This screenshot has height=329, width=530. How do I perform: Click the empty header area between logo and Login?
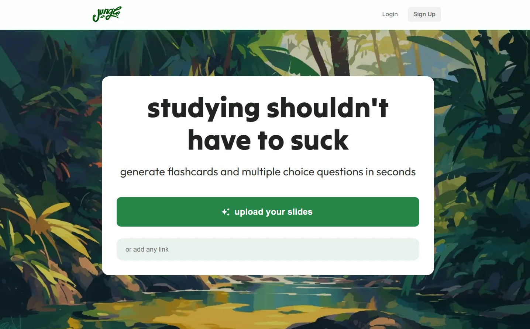tap(251, 15)
